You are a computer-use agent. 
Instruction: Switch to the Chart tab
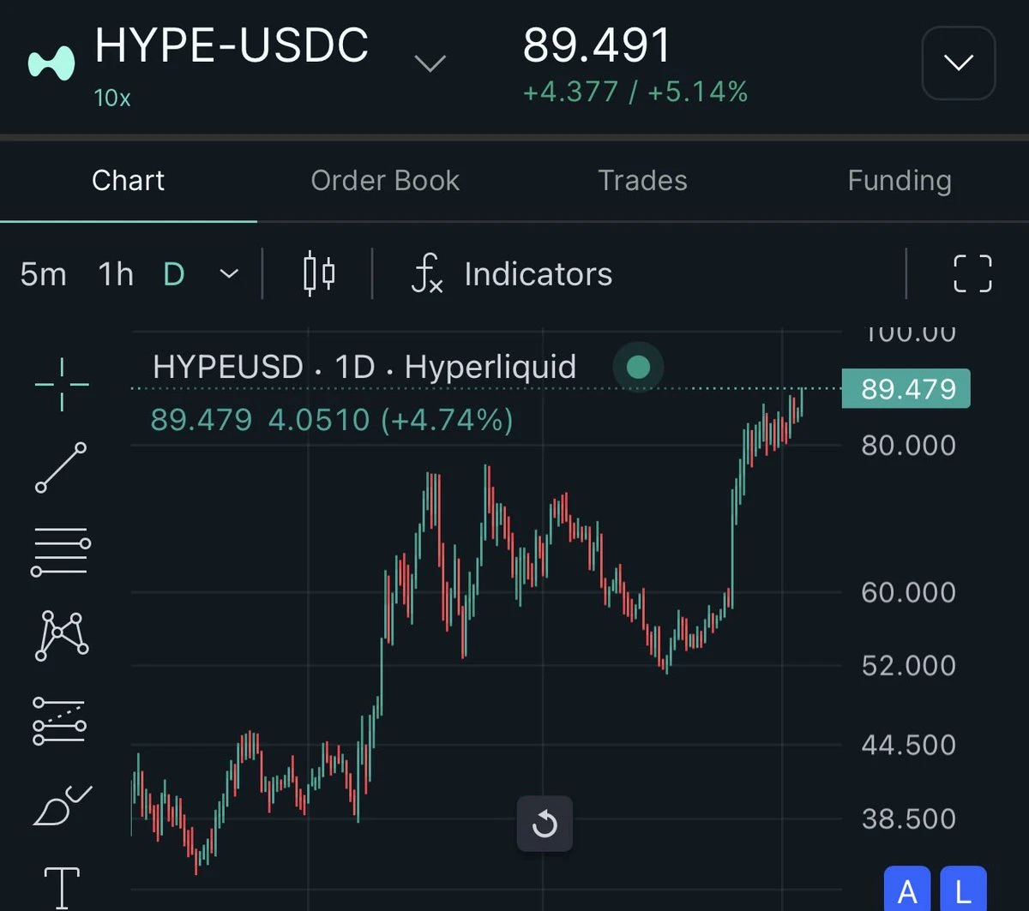coord(128,180)
